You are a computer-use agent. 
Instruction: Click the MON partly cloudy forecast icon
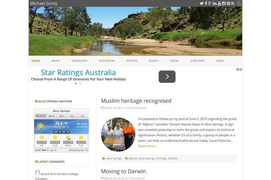tap(68, 137)
